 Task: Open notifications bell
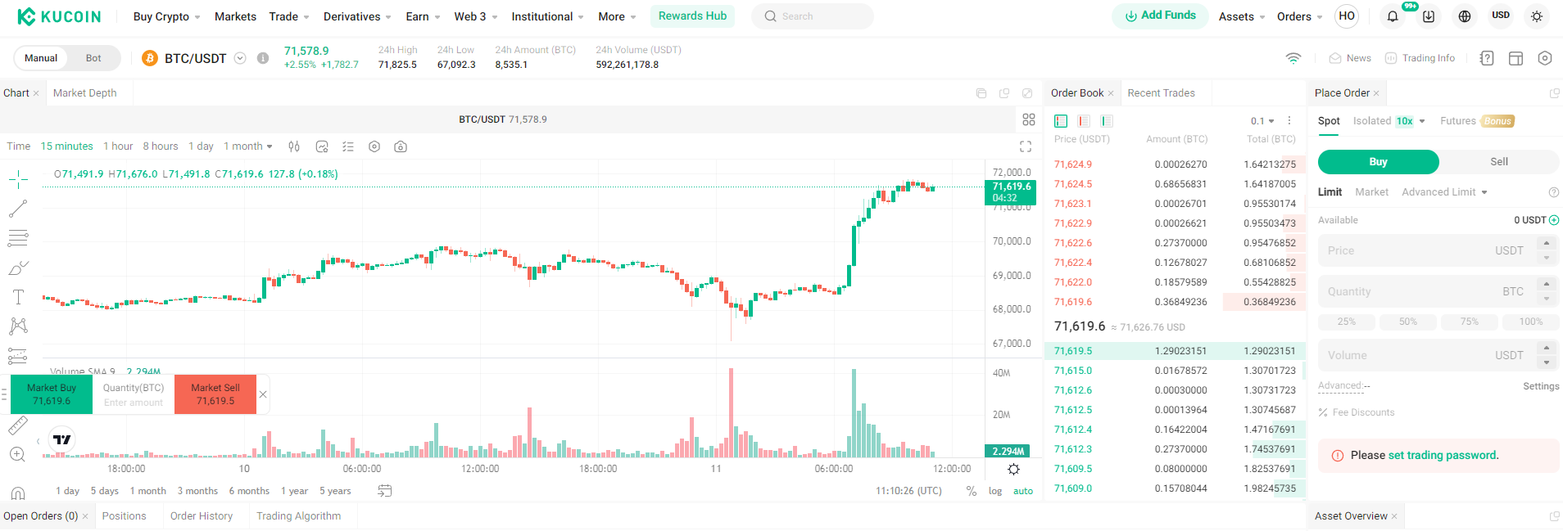click(1393, 16)
